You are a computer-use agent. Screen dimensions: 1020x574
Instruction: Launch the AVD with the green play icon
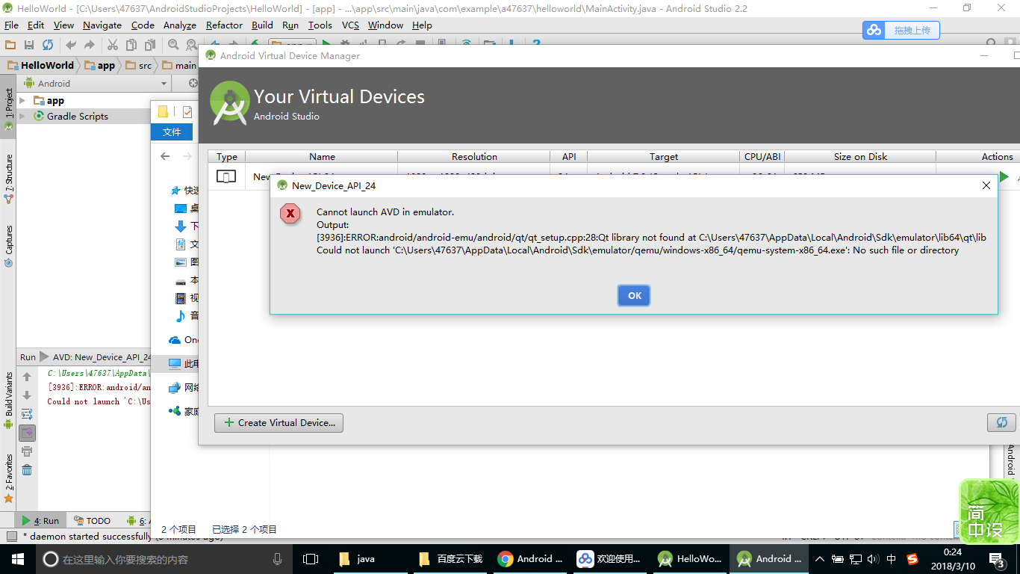[1004, 177]
